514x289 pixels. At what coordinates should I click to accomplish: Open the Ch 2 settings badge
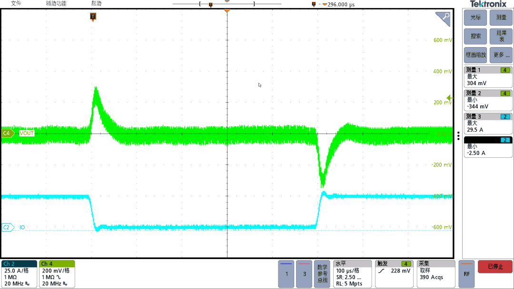(x=19, y=273)
